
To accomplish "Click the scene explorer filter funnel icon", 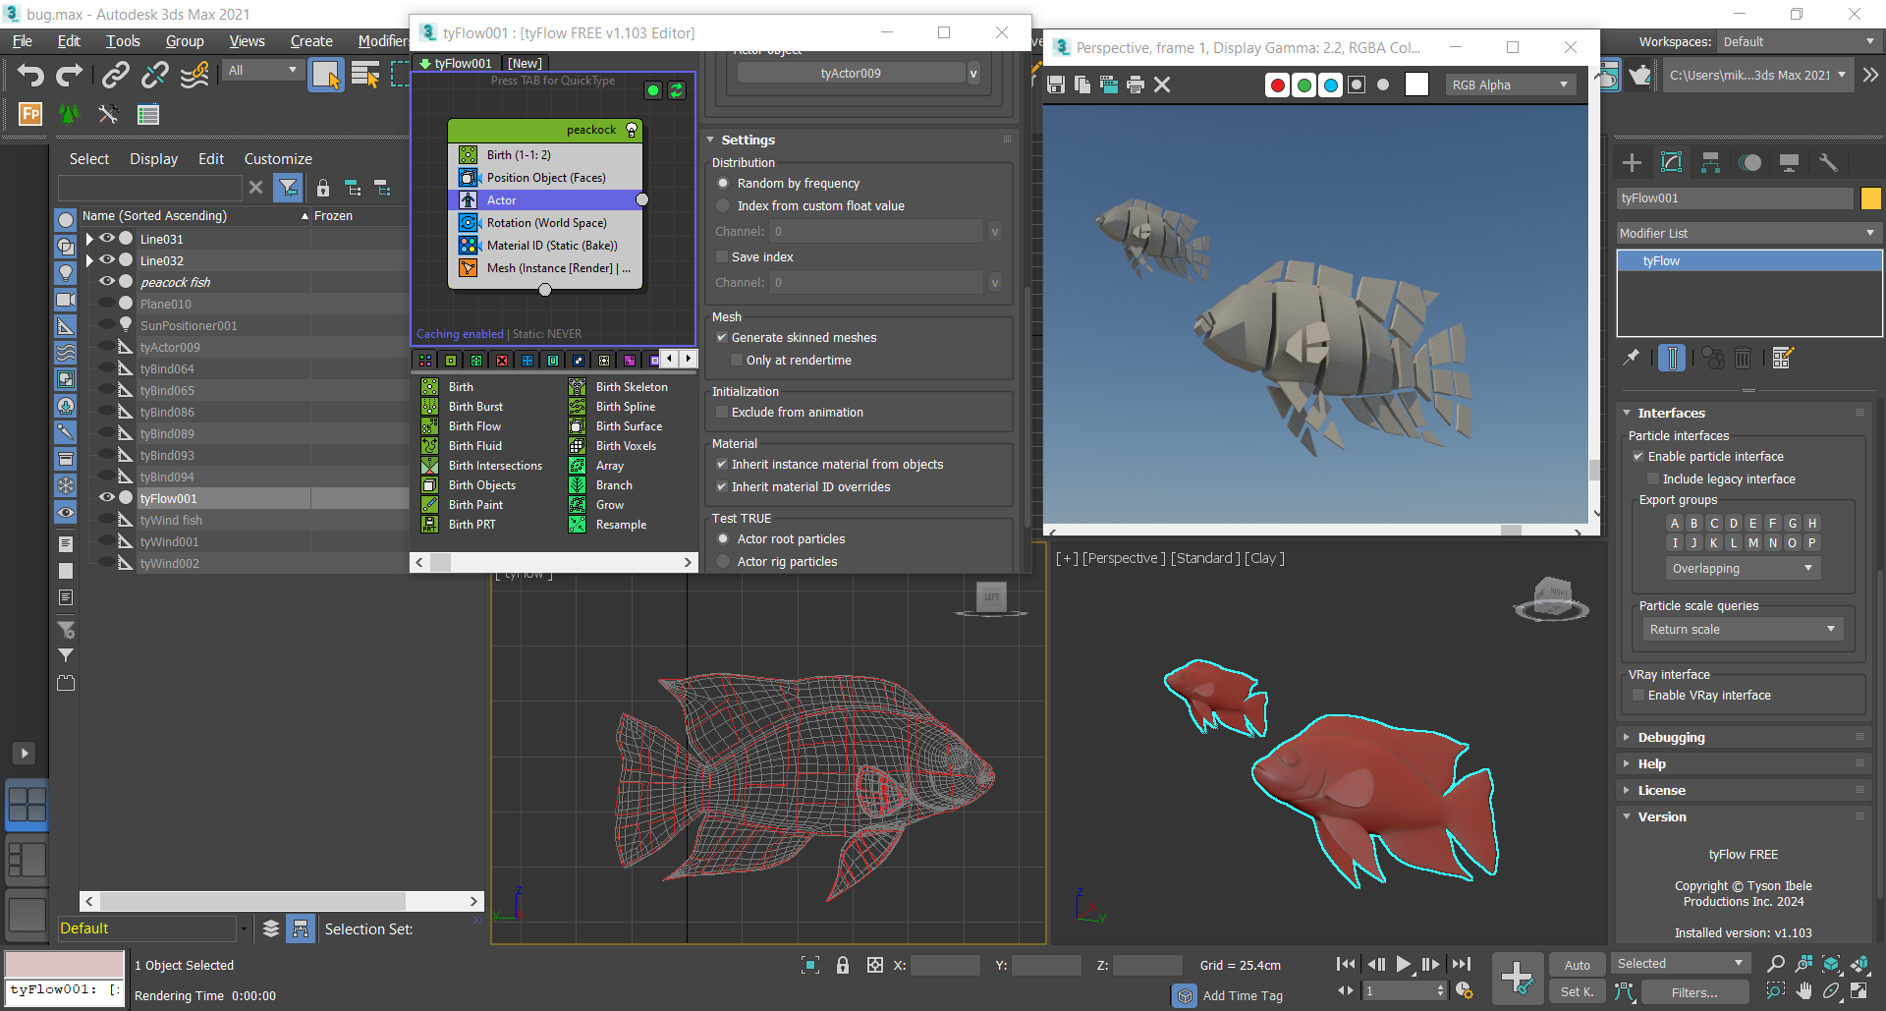I will coord(287,187).
